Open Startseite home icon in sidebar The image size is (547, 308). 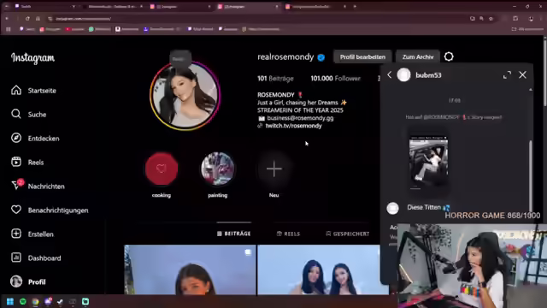coord(16,90)
